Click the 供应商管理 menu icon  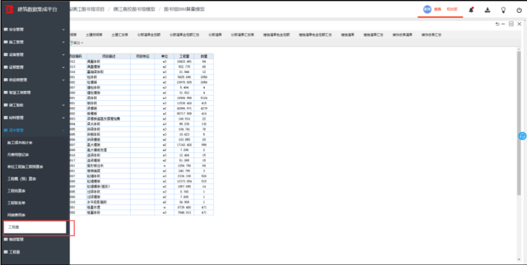tap(6, 80)
